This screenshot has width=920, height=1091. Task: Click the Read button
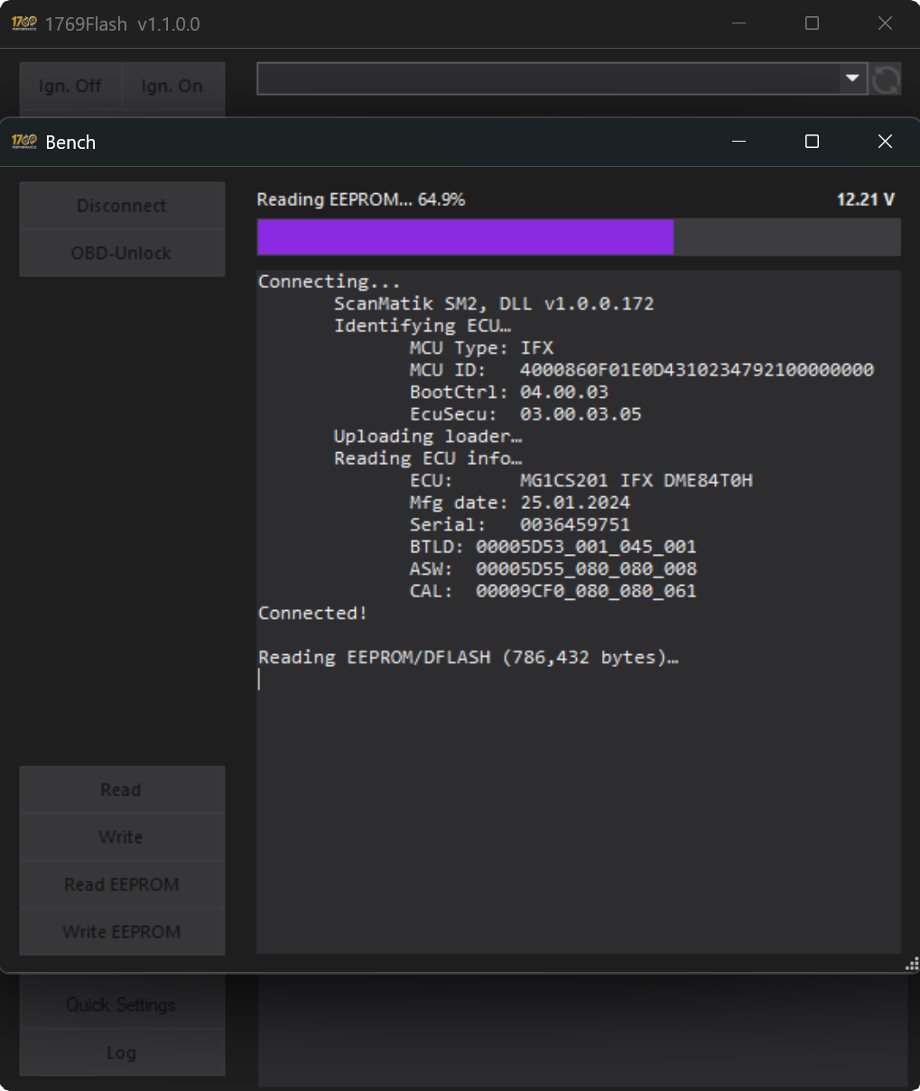pos(122,790)
